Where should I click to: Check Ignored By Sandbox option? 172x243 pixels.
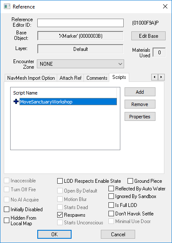tap(111, 196)
